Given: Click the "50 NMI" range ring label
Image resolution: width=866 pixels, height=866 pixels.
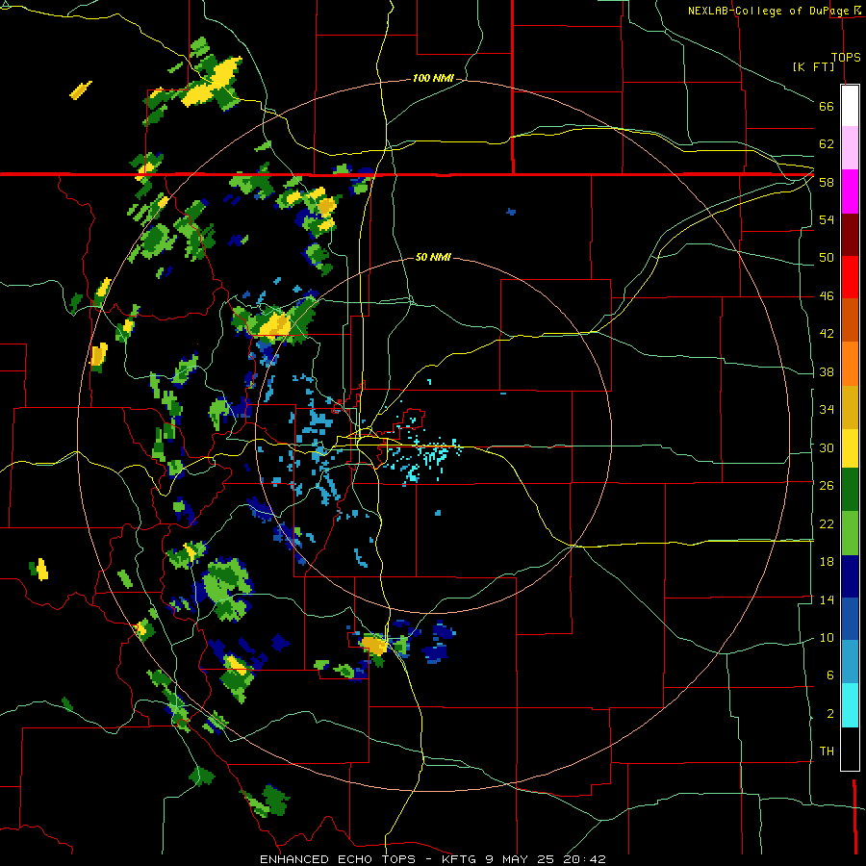Looking at the screenshot, I should click(x=433, y=257).
